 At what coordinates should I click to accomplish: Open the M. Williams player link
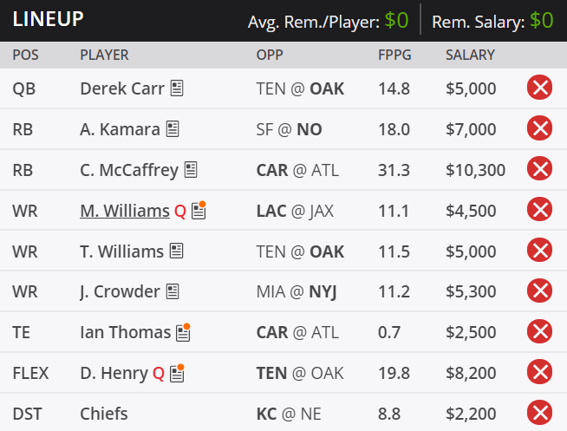click(125, 211)
